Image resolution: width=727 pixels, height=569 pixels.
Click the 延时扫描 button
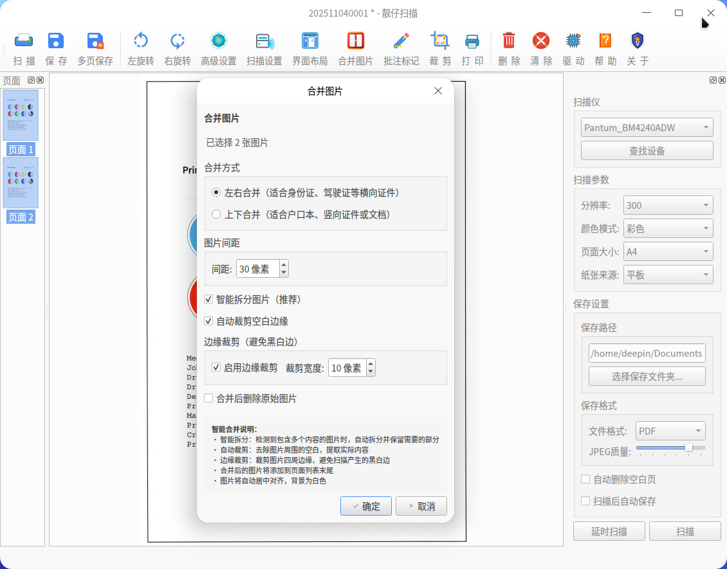pyautogui.click(x=609, y=531)
